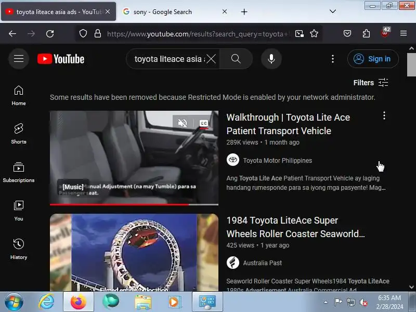Click the YouTube logo
416x312 pixels.
[61, 59]
